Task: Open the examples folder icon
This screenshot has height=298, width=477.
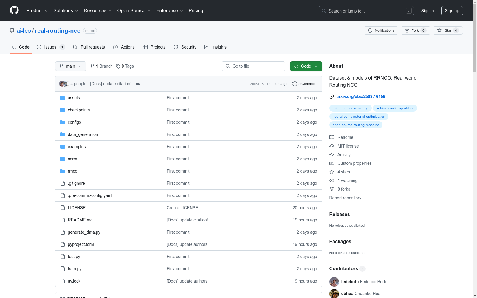Action: [x=63, y=147]
